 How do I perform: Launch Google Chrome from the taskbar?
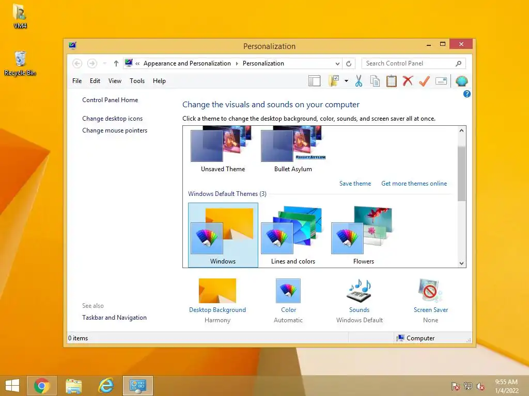[x=42, y=386]
